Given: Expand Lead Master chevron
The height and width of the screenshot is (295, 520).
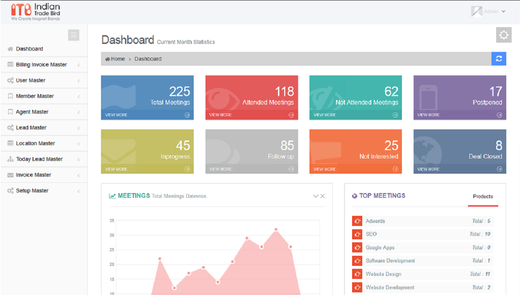Looking at the screenshot, I should point(79,128).
